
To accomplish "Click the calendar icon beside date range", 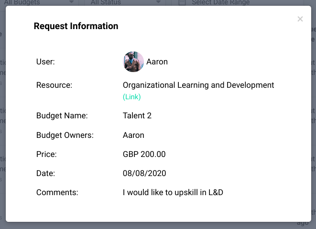I will point(182,2).
